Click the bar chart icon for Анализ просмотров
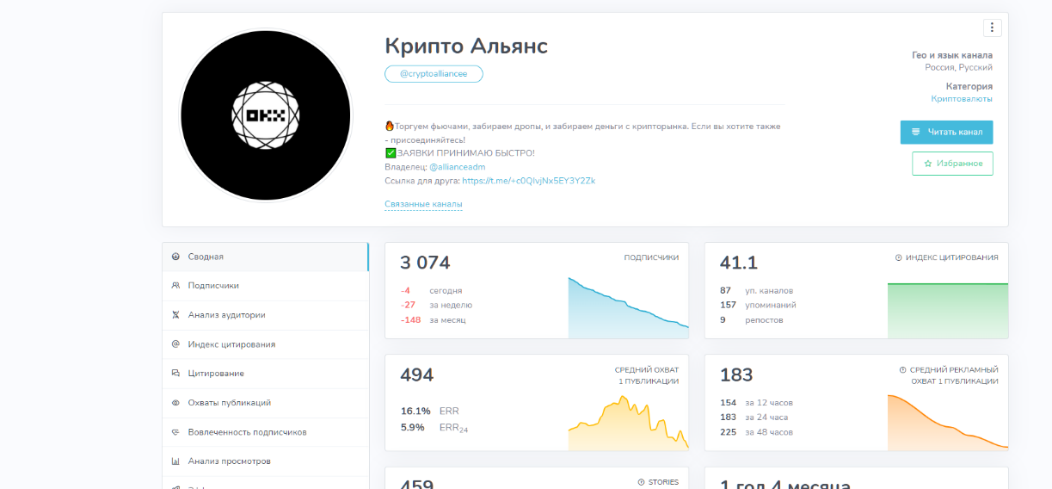This screenshot has height=489, width=1052. pos(175,461)
